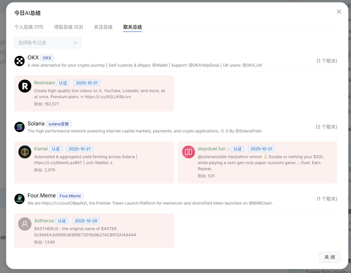
Task: Open the Kamai avatar icon
Action: pos(25,152)
